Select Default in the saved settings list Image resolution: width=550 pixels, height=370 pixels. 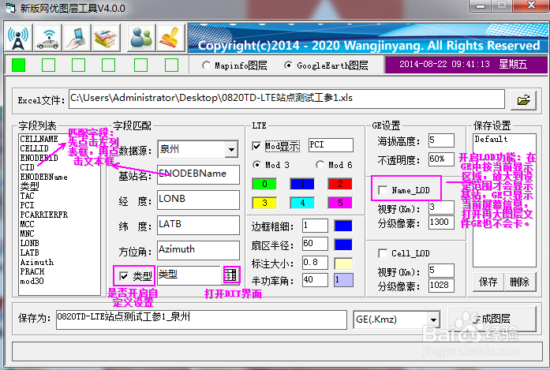coord(491,139)
